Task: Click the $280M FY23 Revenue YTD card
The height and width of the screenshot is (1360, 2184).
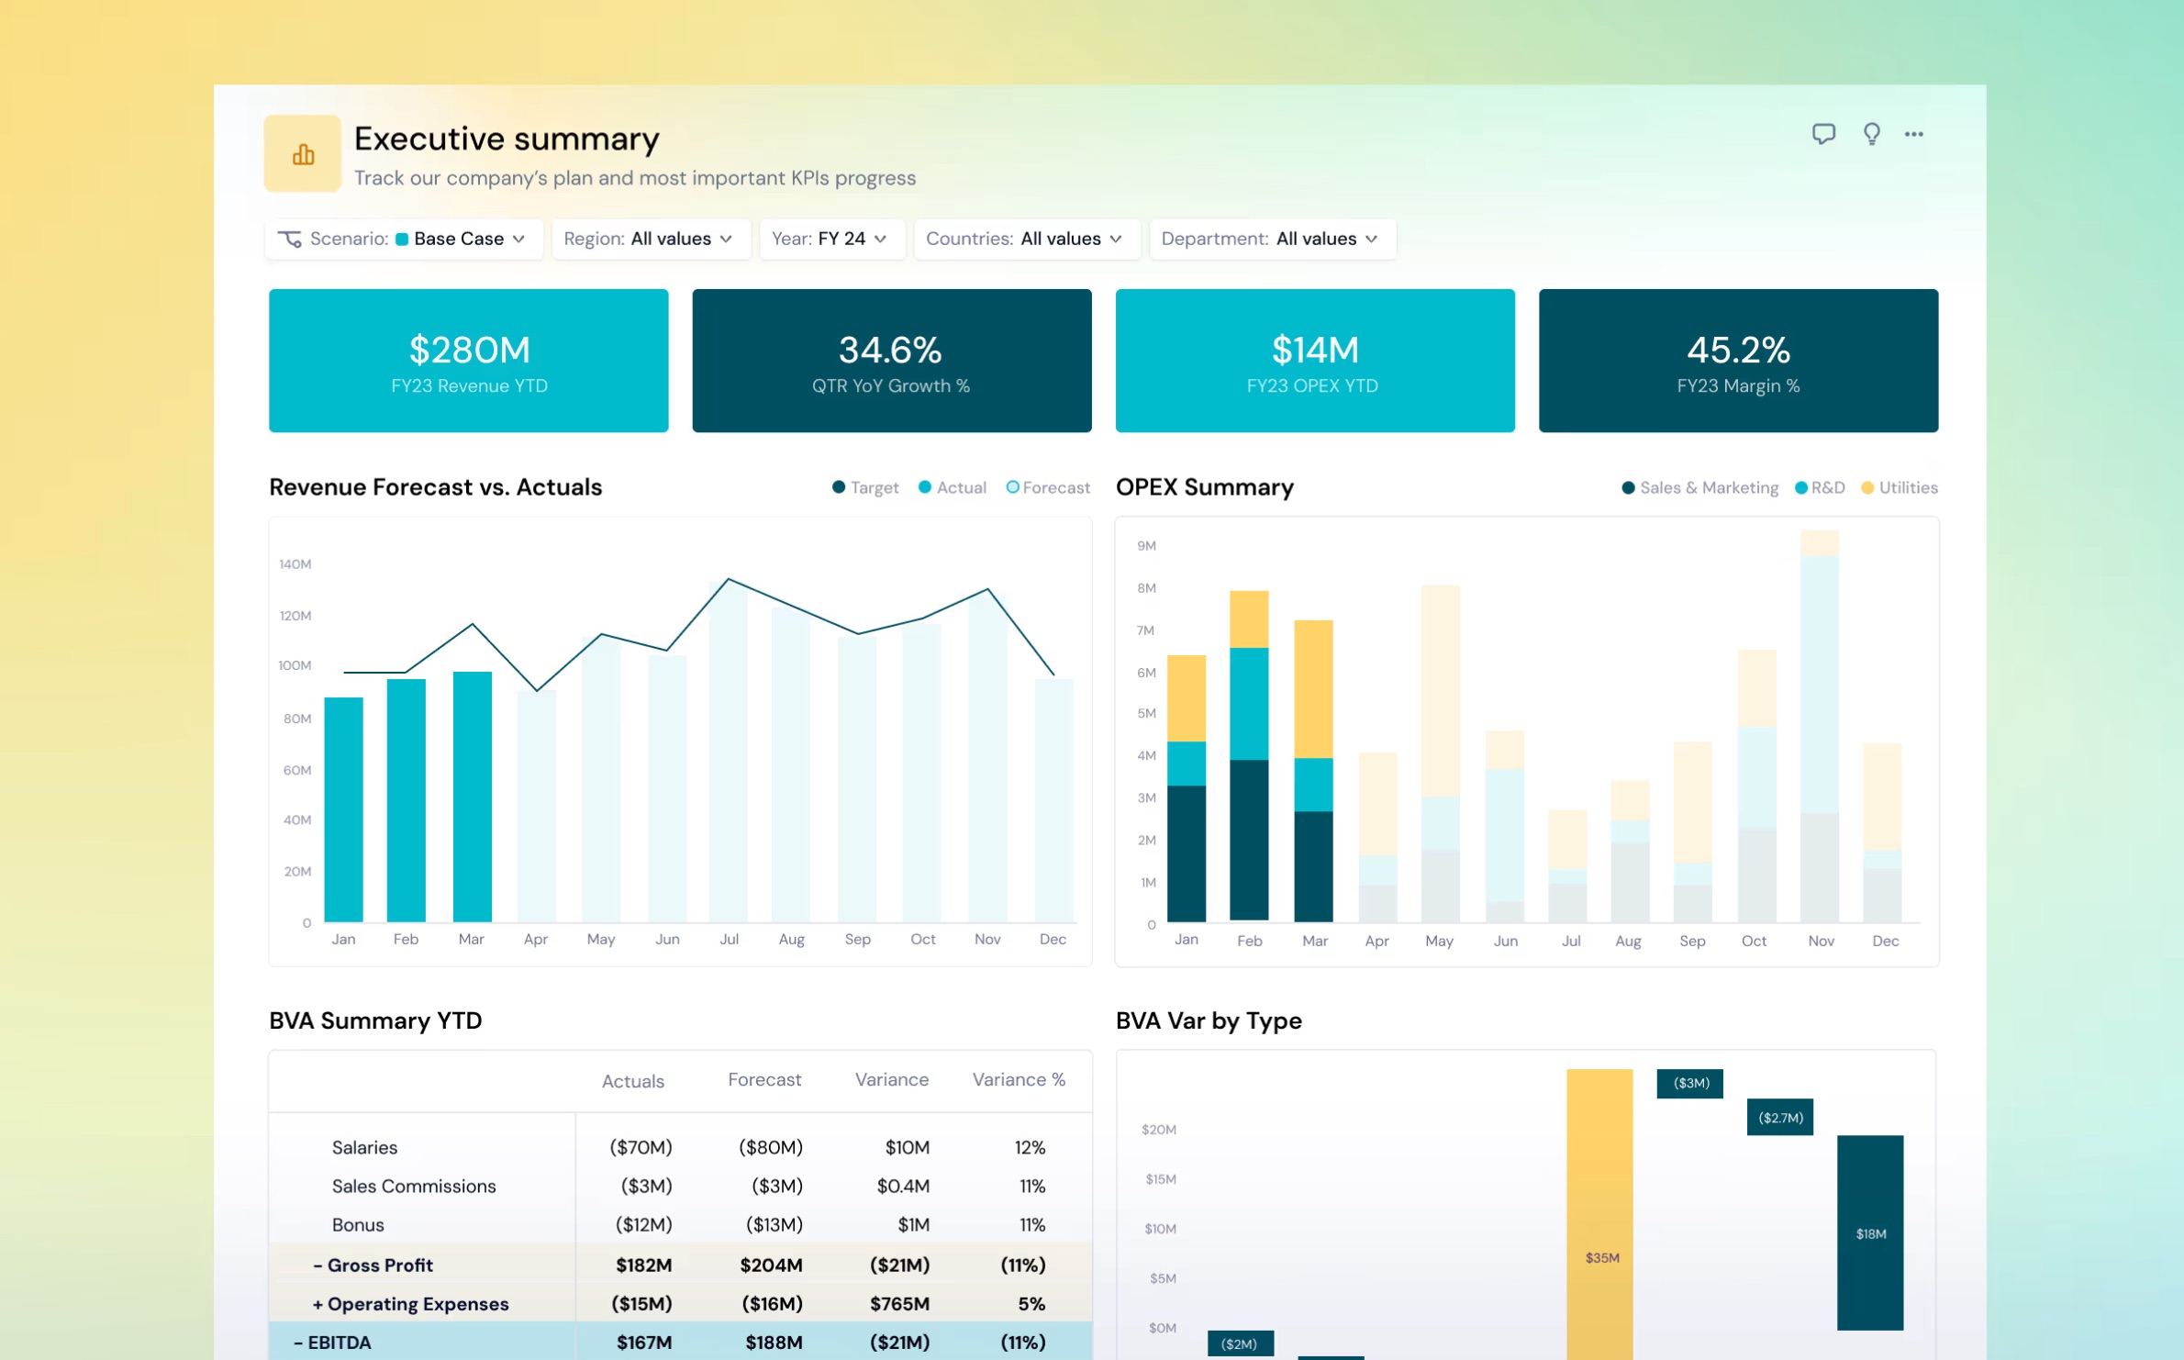Action: (469, 361)
